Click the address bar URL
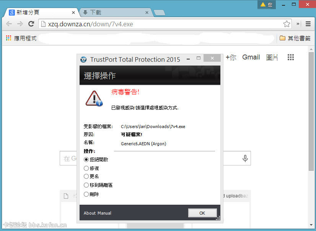316x231 pixels. [91, 24]
